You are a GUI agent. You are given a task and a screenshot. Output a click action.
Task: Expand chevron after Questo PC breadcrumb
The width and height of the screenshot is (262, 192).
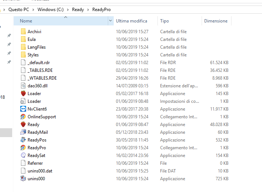pyautogui.click(x=33, y=10)
